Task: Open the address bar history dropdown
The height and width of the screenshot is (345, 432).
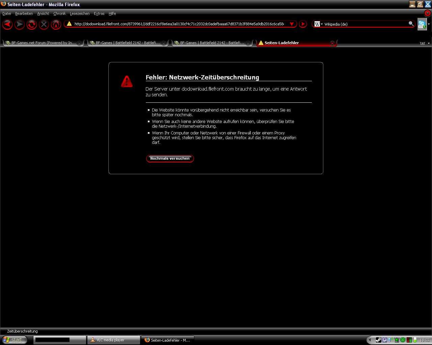Action: (x=292, y=24)
